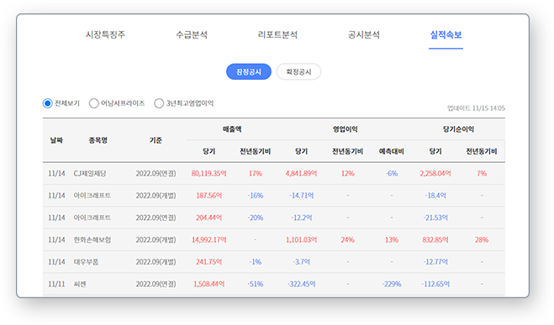Click the 한화손해보험 stock name

click(92, 240)
